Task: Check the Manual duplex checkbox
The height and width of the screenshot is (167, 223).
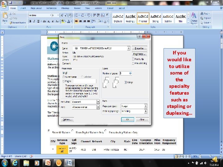Action: click(133, 63)
